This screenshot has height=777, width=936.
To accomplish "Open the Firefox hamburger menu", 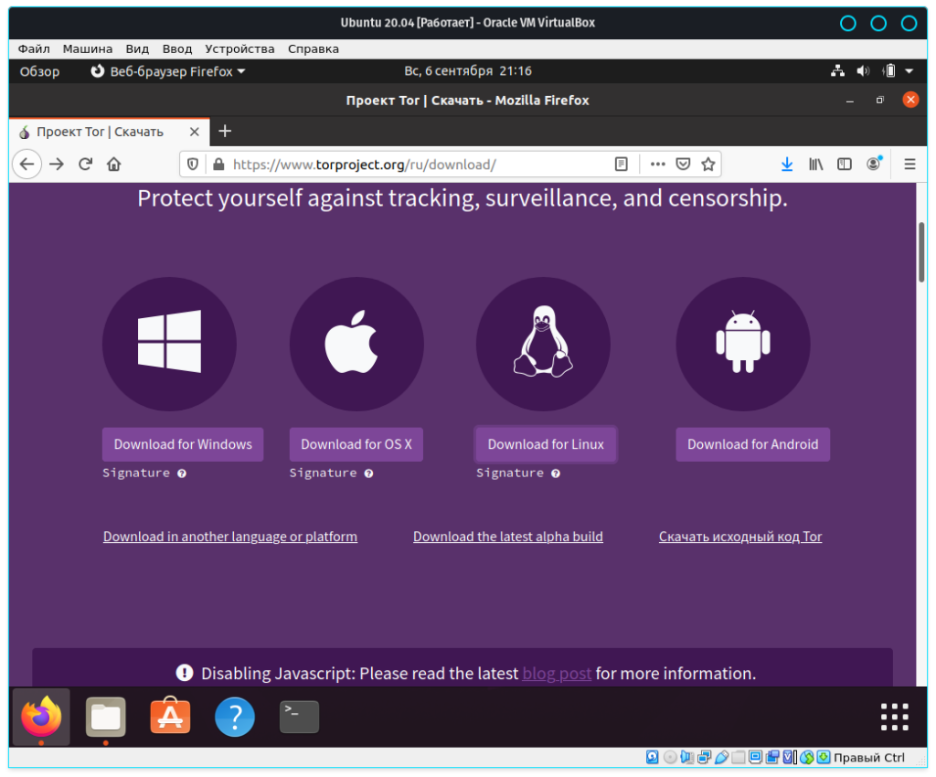I will (909, 165).
